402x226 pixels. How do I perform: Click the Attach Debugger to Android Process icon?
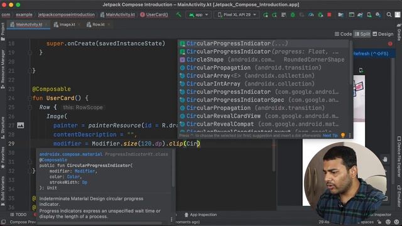click(x=320, y=15)
